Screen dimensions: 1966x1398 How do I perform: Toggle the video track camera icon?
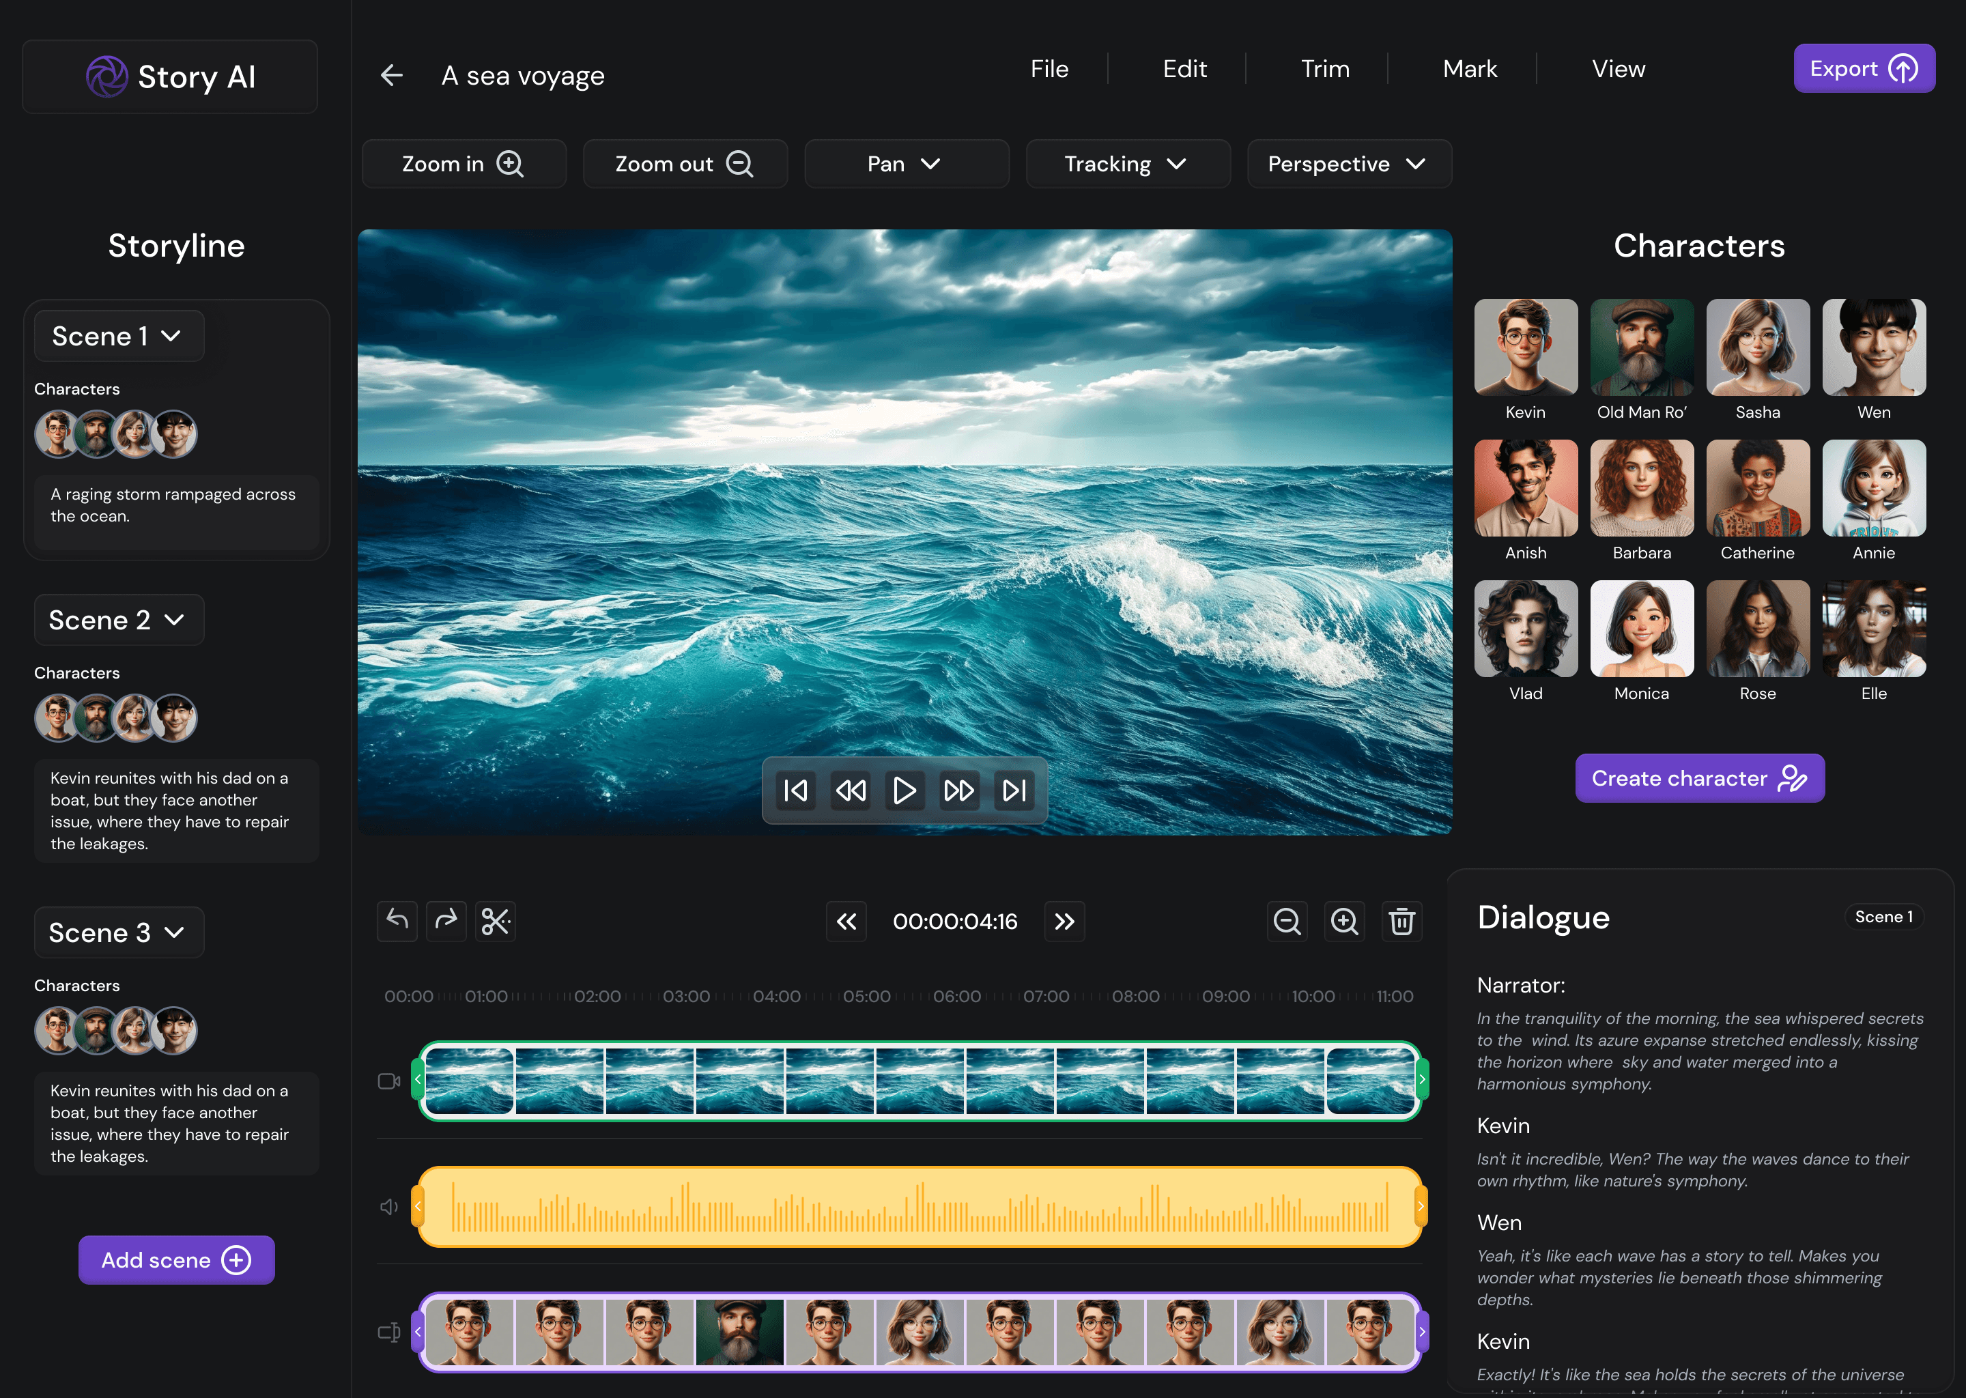(x=389, y=1081)
